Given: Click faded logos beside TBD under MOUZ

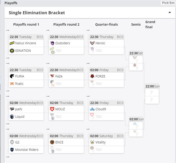Looking at the screenshot, I should coord(52,117).
